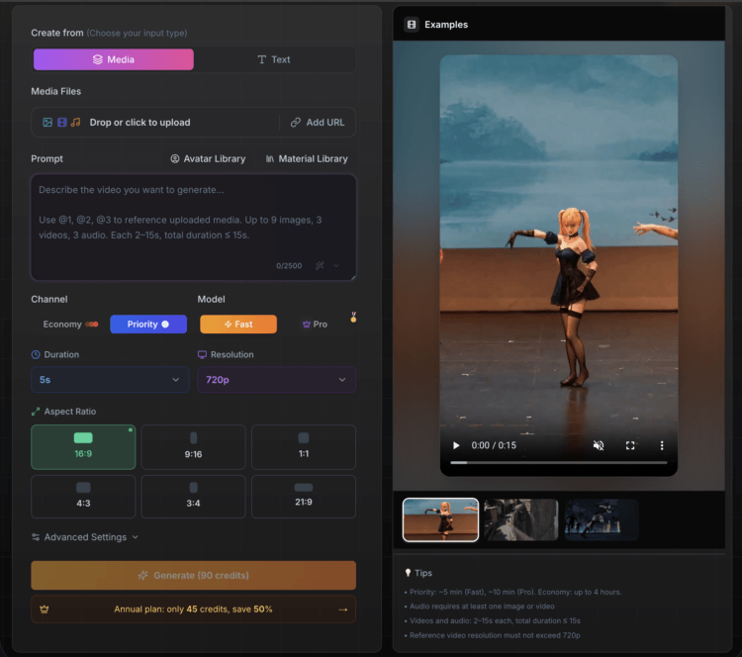Open the Avatar Library
This screenshot has width=742, height=657.
tap(208, 158)
